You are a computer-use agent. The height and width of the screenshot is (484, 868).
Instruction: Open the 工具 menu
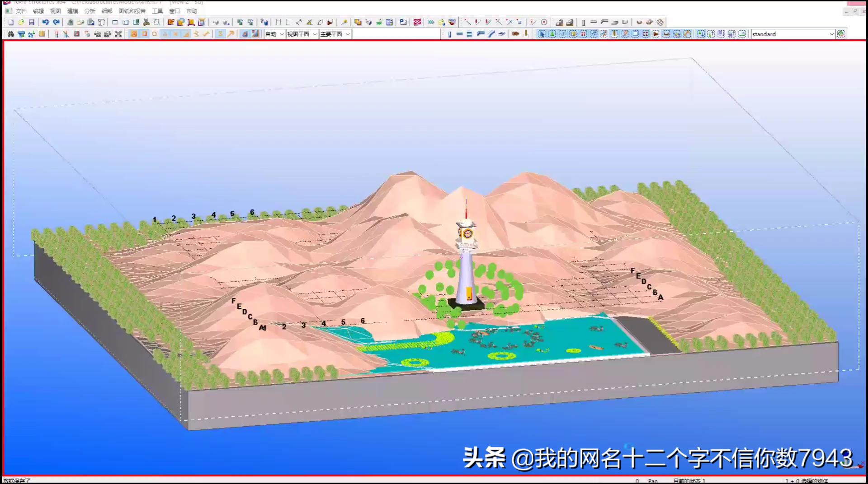coord(157,11)
